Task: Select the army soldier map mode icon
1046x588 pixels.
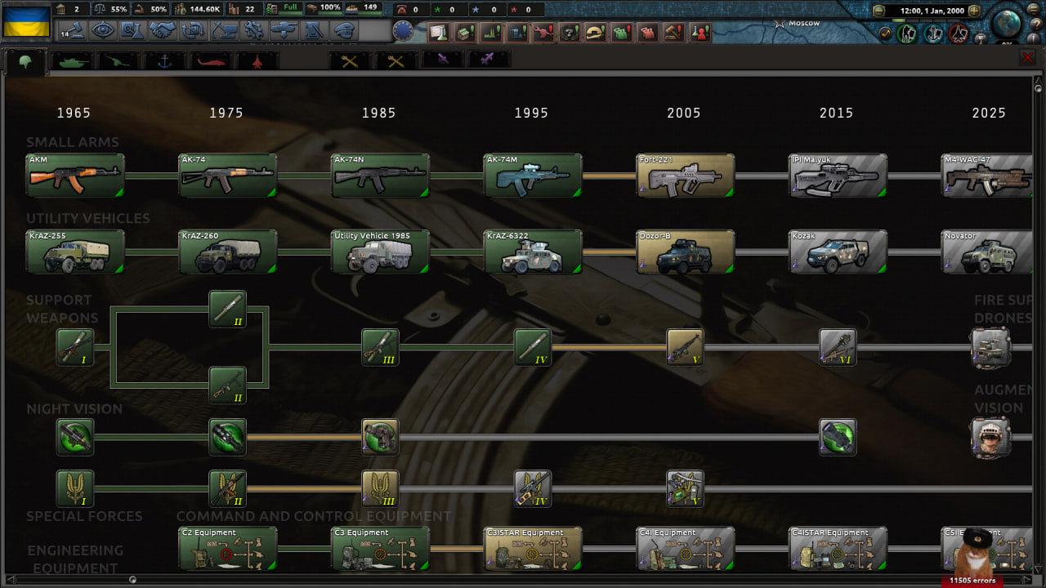Action: coord(907,33)
